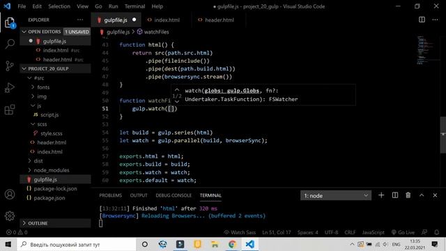446x251 pixels.
Task: Open Explorer views and more actions ellipsis
Action: point(80,20)
